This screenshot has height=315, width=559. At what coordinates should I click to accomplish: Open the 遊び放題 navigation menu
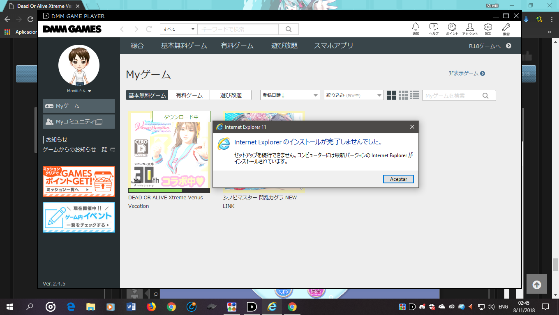pyautogui.click(x=284, y=46)
